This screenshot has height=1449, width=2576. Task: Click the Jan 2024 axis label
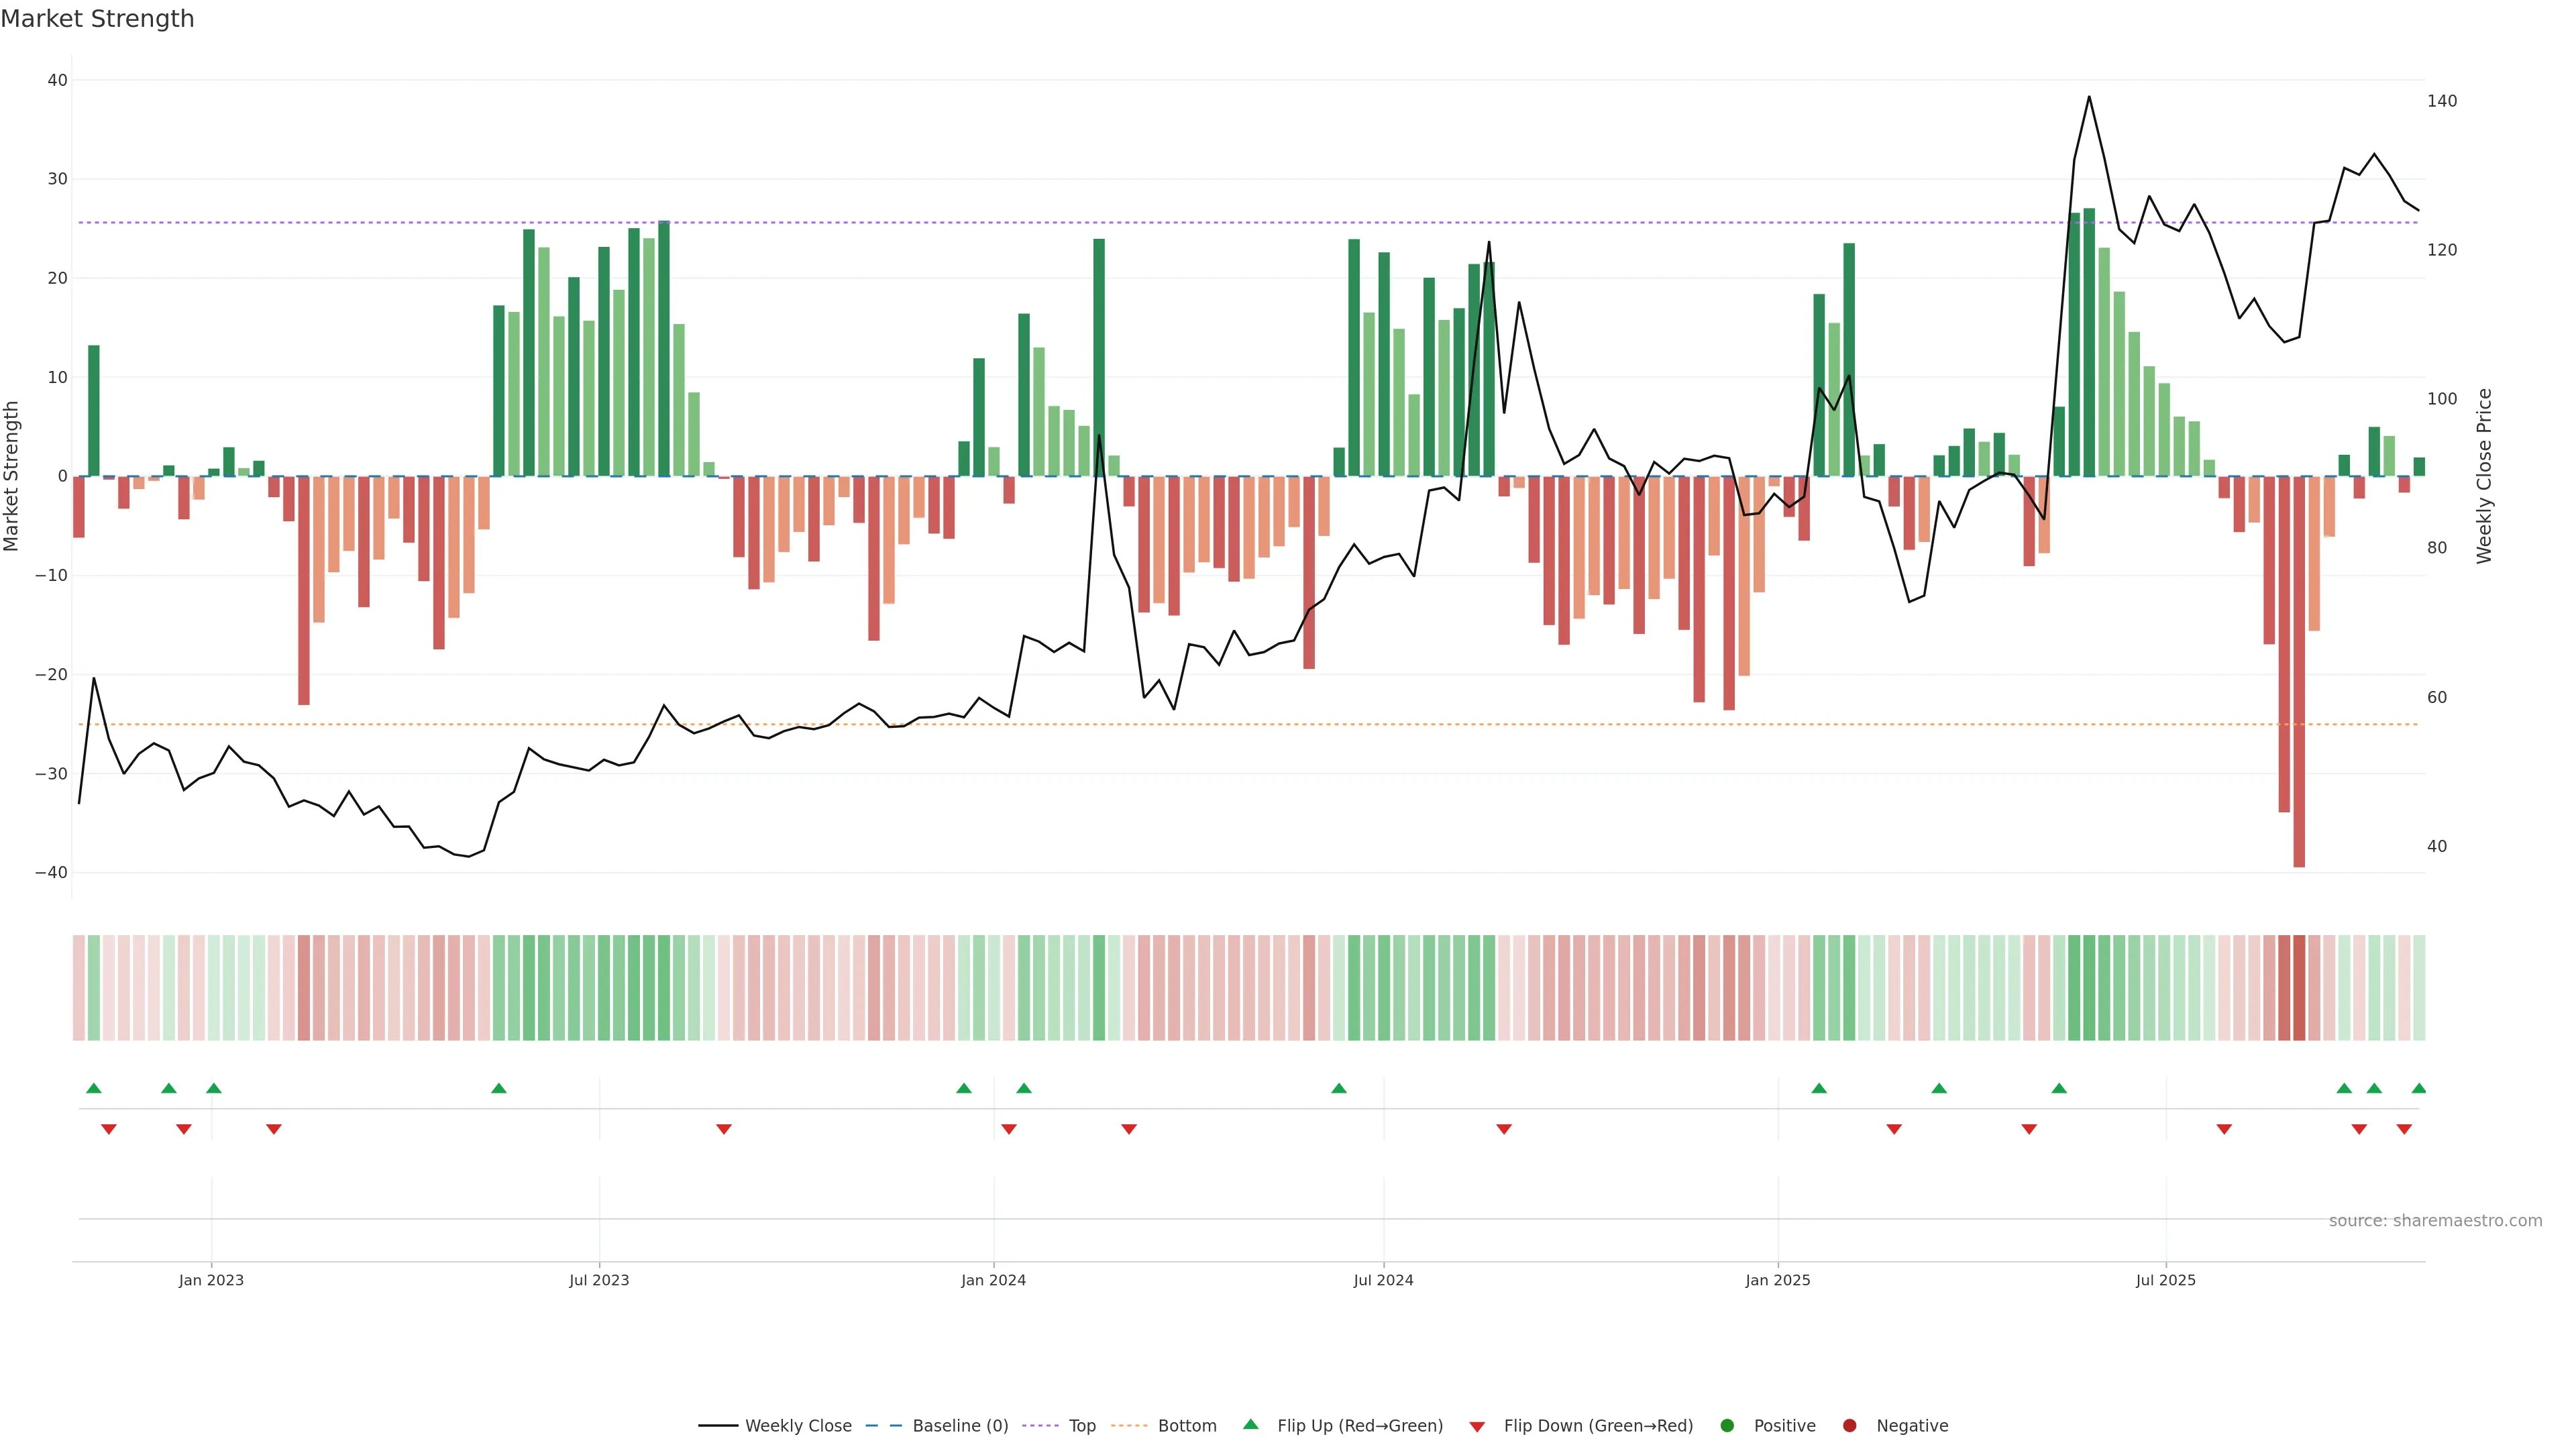(993, 1280)
